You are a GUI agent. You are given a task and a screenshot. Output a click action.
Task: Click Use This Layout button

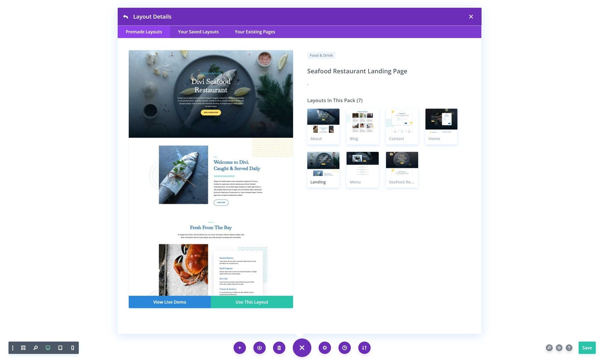(x=252, y=302)
